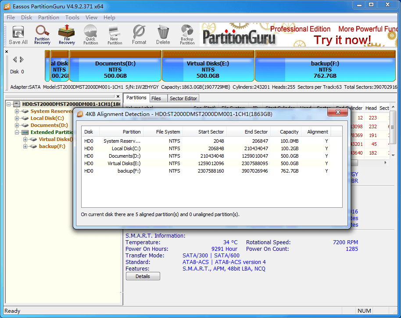Close the 4KB Alignment Detection dialog
Screen dimensions: 401x318
point(338,112)
